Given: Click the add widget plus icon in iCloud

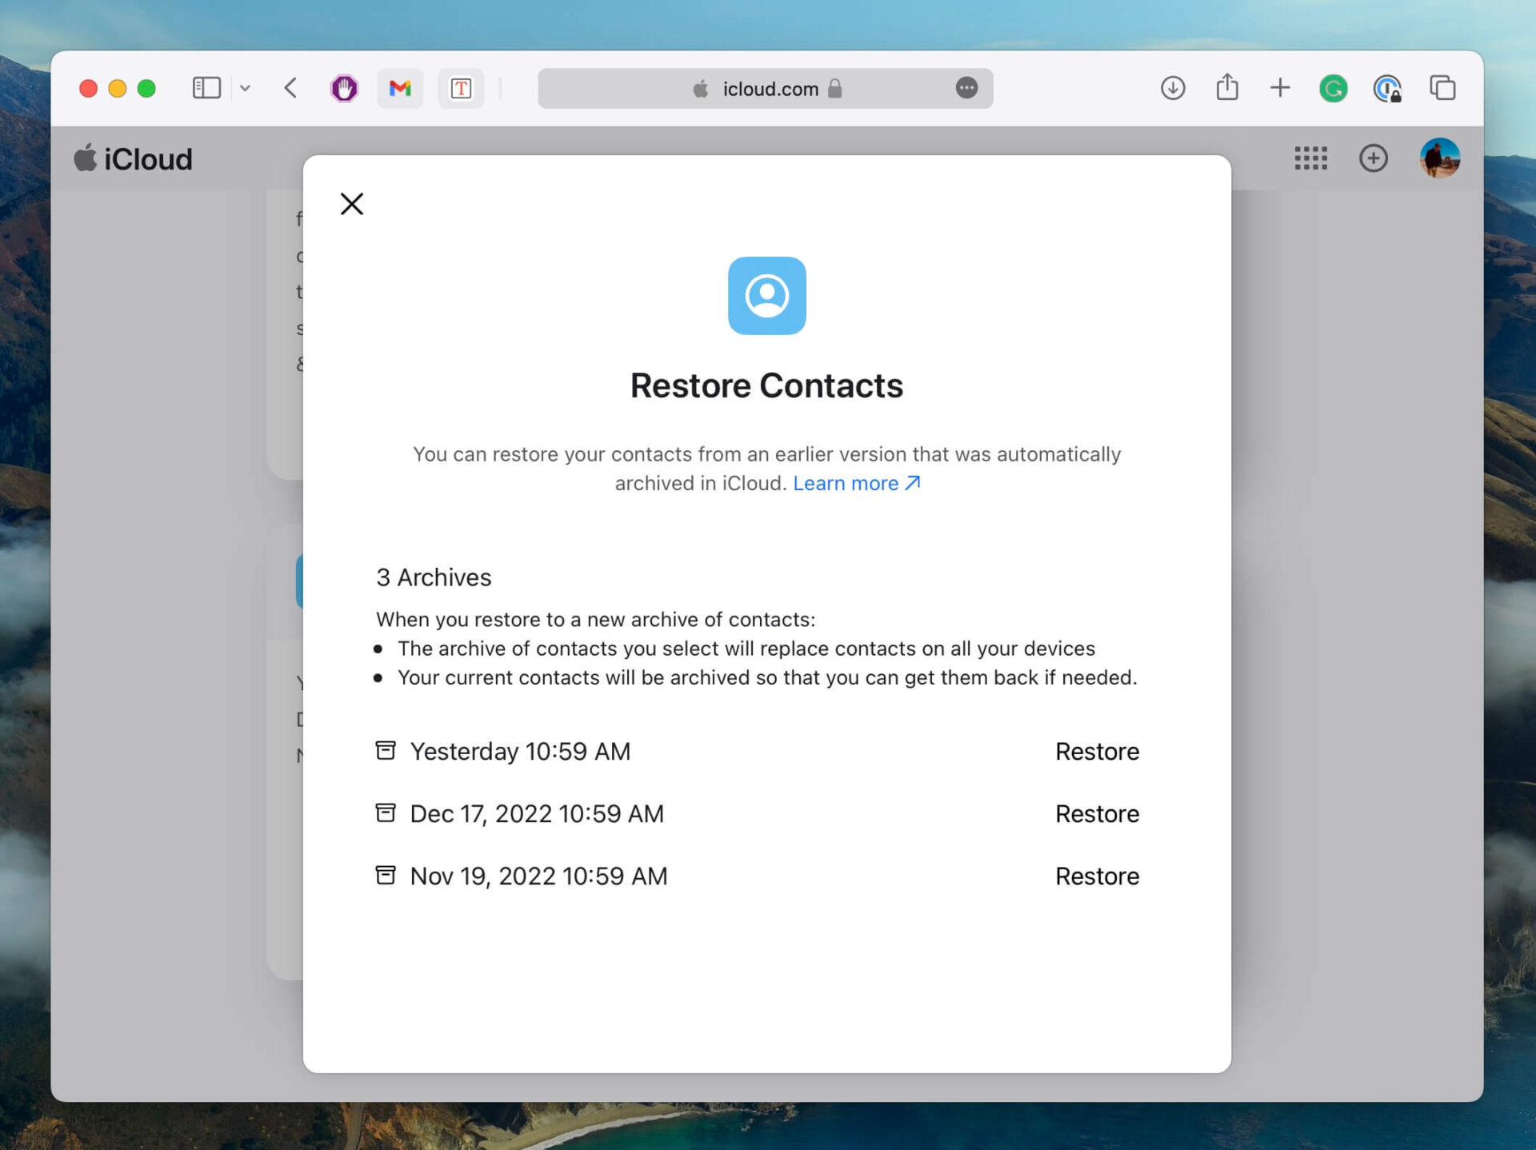Looking at the screenshot, I should tap(1374, 158).
